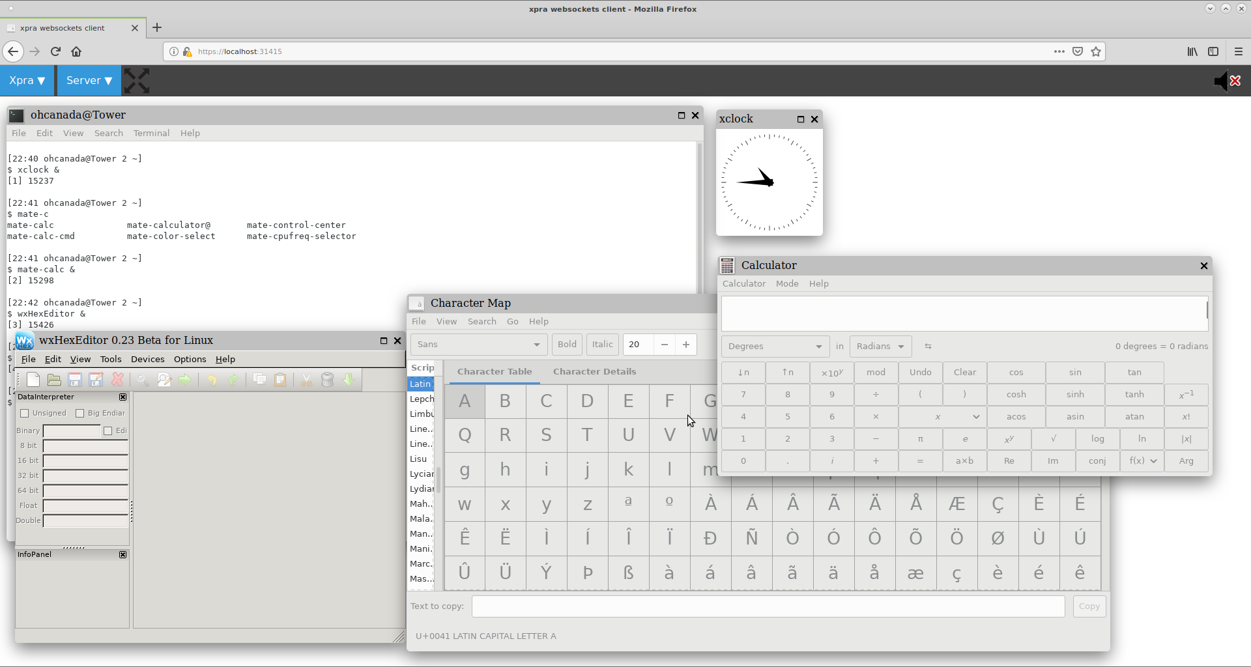
Task: Open a new Firefox tab
Action: 157,27
